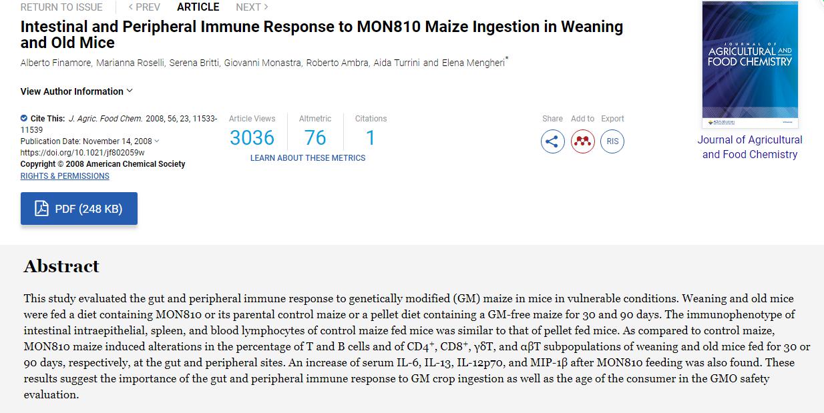Add article to Mendeley library icon
This screenshot has width=824, height=413.
583,141
